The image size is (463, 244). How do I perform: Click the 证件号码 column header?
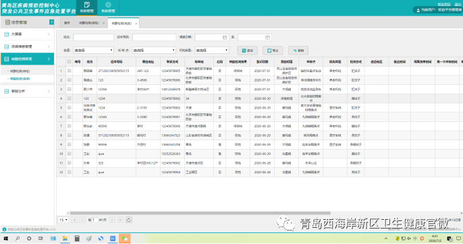pos(116,61)
